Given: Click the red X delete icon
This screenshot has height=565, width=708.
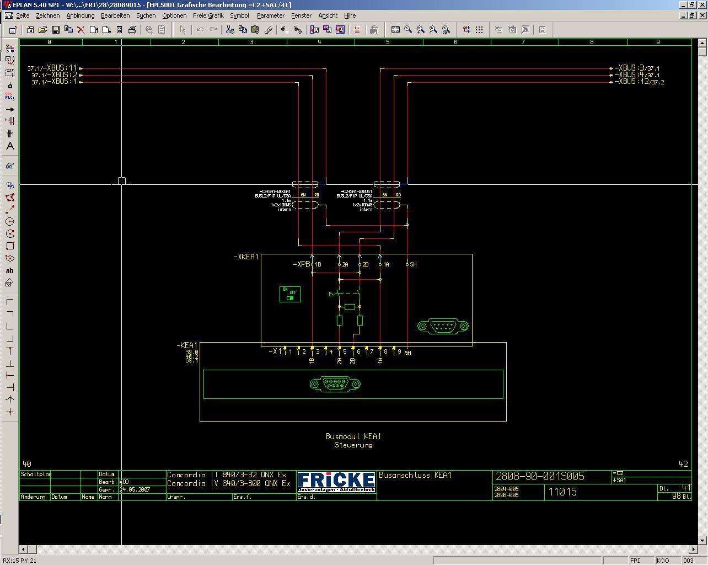Looking at the screenshot, I should (81, 30).
